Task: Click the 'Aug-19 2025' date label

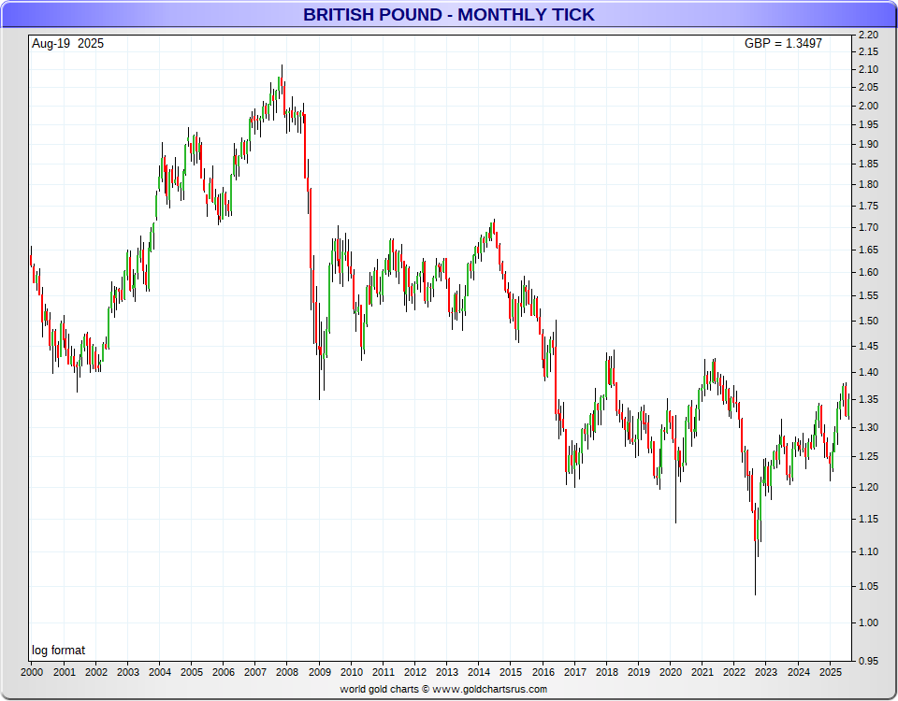Action: click(67, 44)
